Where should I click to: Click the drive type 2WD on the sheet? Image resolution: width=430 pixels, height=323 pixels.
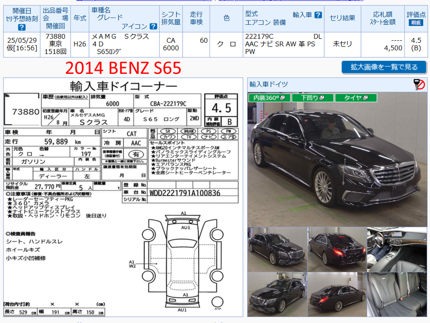tap(194, 118)
